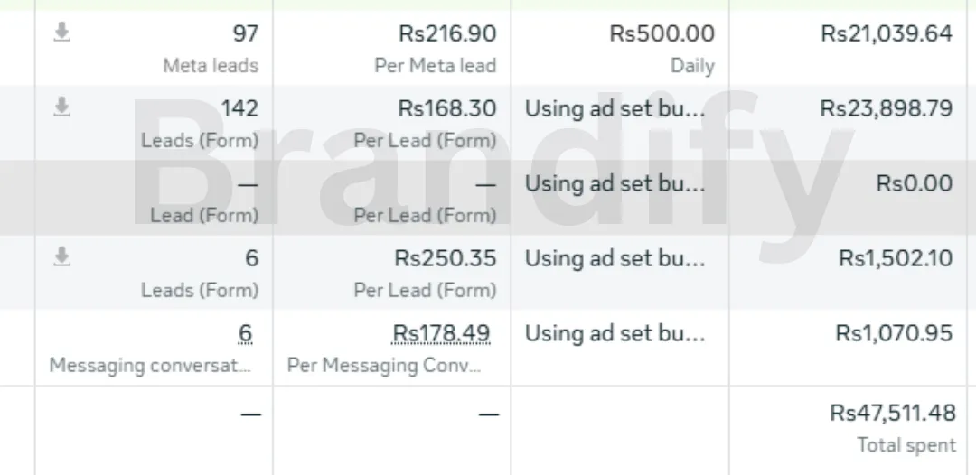
Task: Select the Rs0.00 amount spent cell
Action: click(x=914, y=183)
